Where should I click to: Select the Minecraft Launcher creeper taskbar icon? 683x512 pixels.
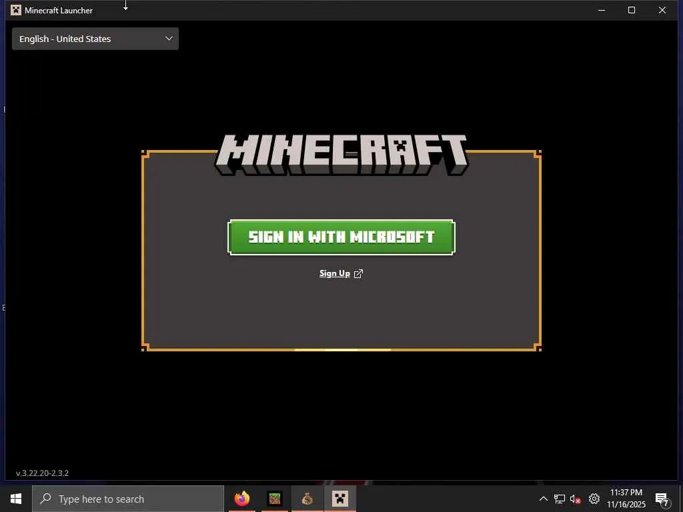point(339,499)
